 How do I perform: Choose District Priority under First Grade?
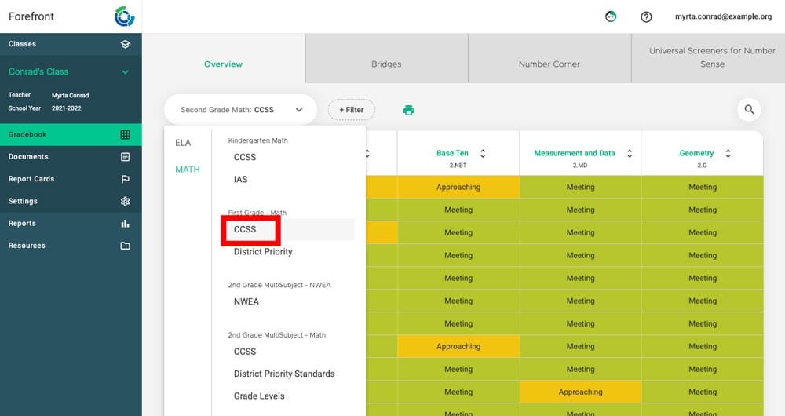(263, 252)
